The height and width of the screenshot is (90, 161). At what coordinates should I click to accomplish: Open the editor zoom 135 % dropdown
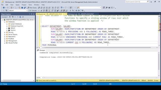click(x=42, y=47)
